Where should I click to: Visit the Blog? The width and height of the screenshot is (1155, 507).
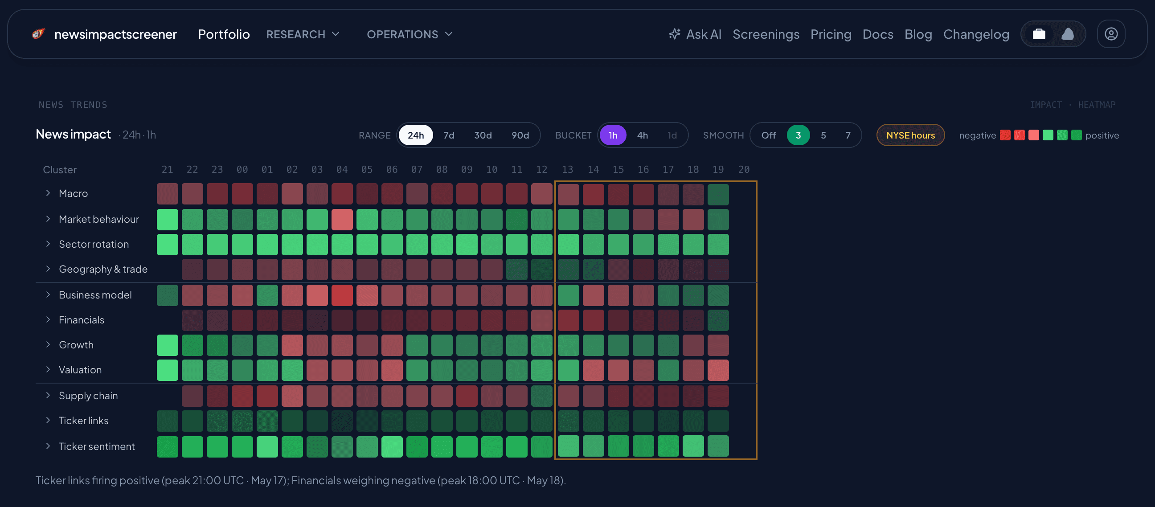tap(918, 34)
